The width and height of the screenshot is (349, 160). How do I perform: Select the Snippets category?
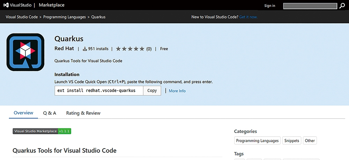[292, 141]
